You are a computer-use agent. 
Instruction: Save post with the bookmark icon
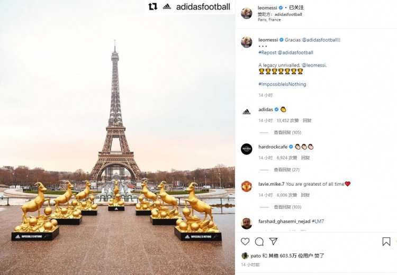click(386, 242)
